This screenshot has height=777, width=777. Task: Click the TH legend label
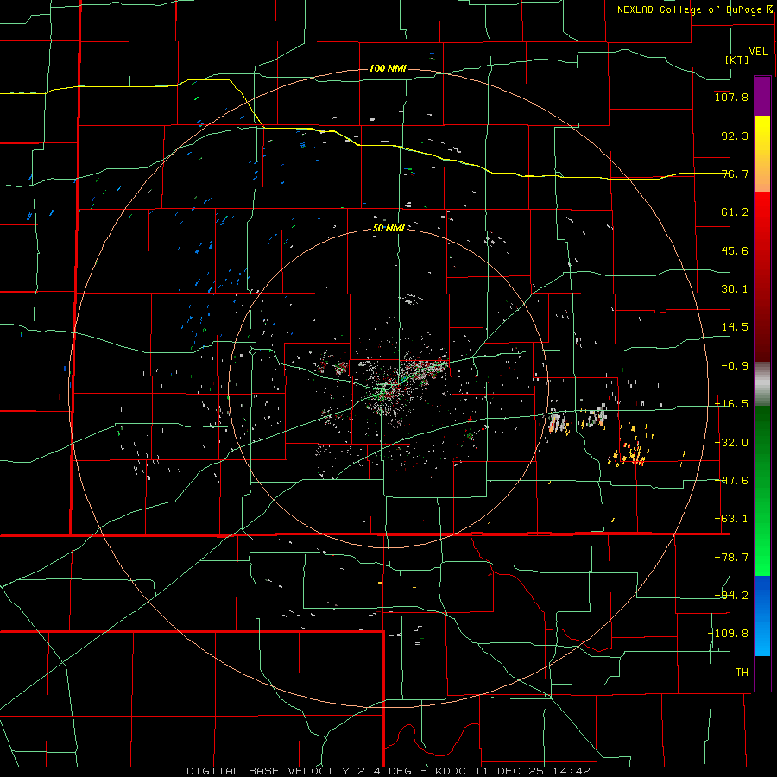click(x=742, y=673)
